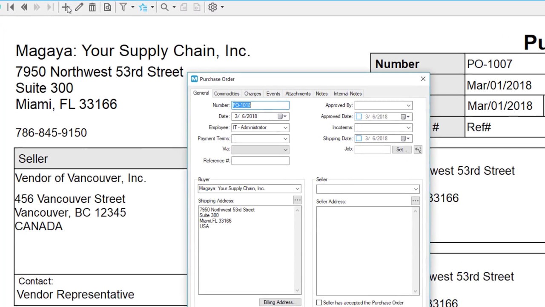545x307 pixels.
Task: Click the clear job arrow icon
Action: pos(418,150)
